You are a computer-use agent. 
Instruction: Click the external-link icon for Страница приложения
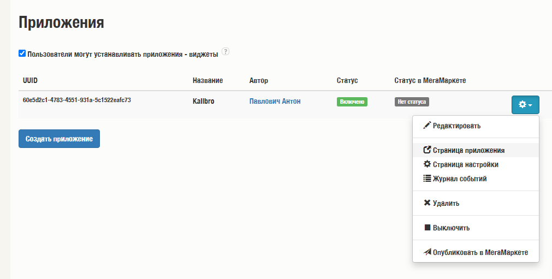pos(427,150)
